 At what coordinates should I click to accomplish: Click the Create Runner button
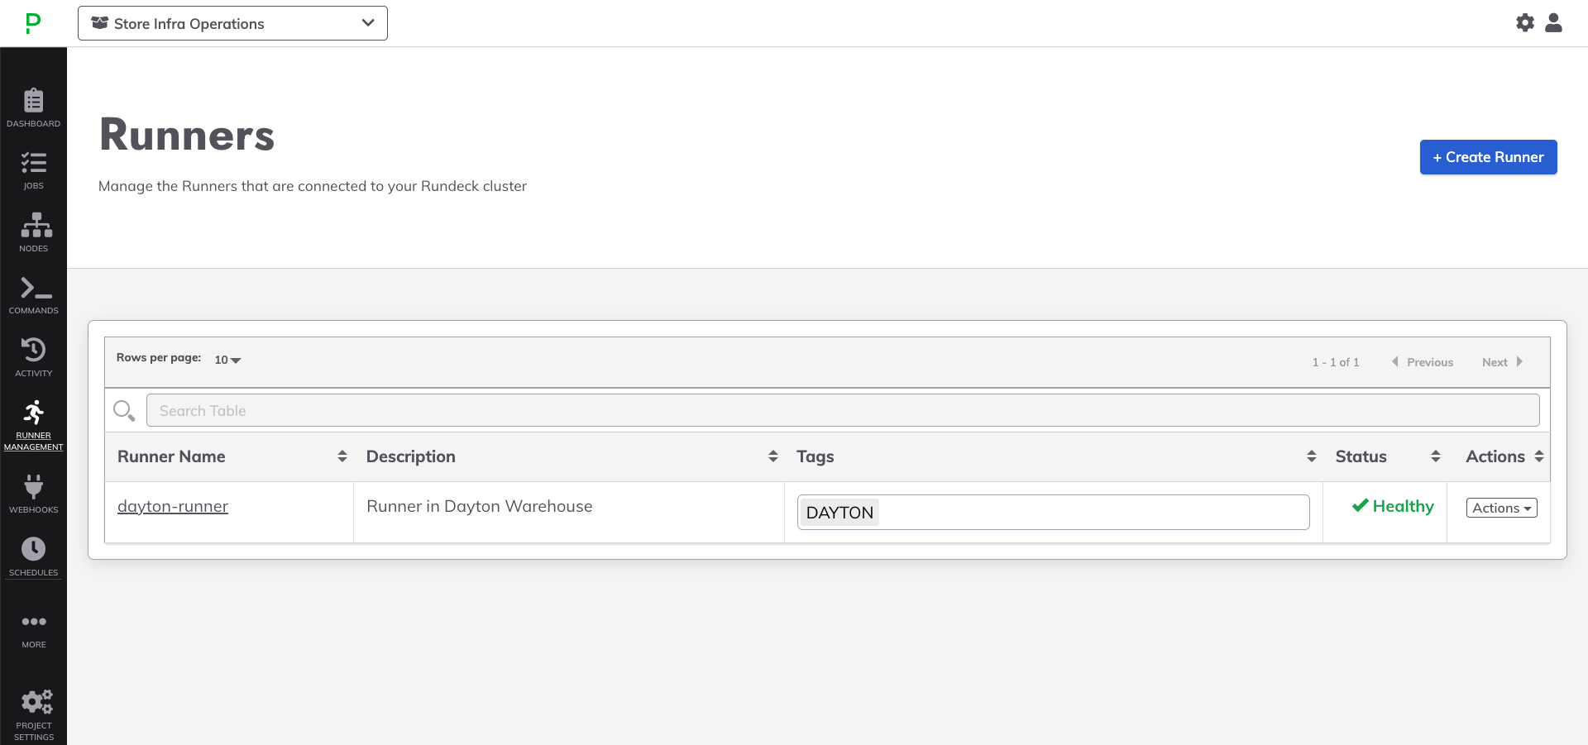1489,157
